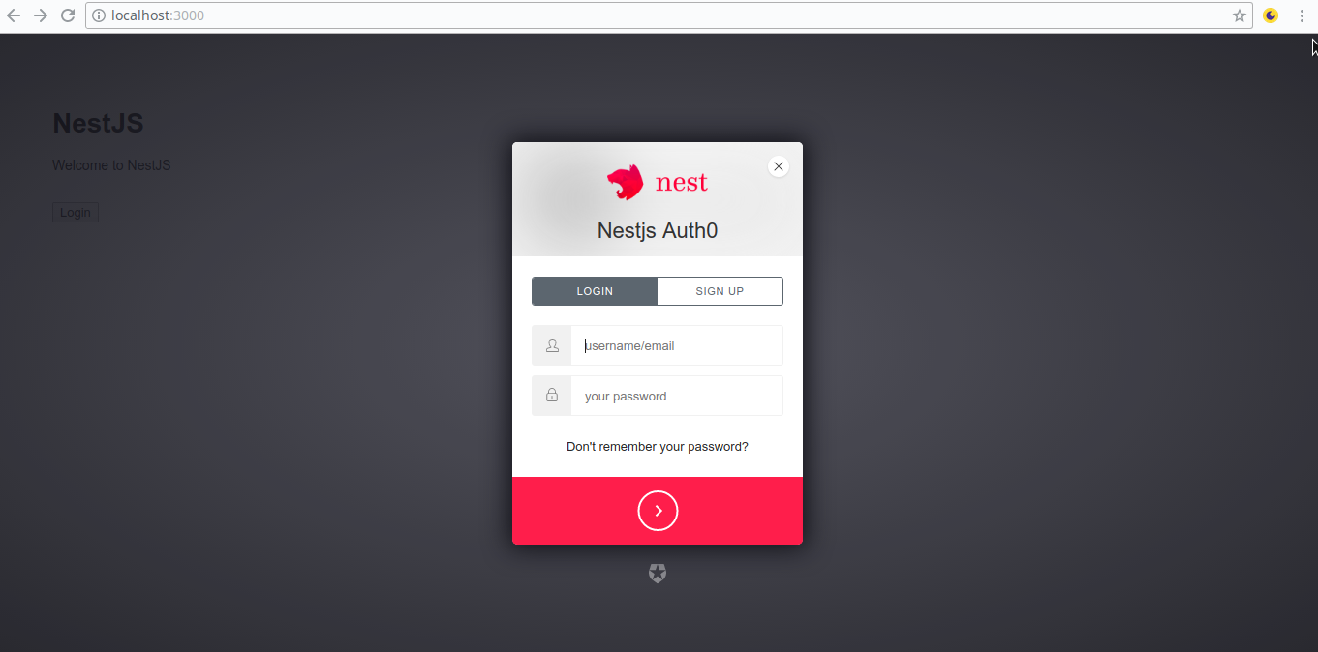
Task: Open site information icon in address bar
Action: tap(98, 15)
